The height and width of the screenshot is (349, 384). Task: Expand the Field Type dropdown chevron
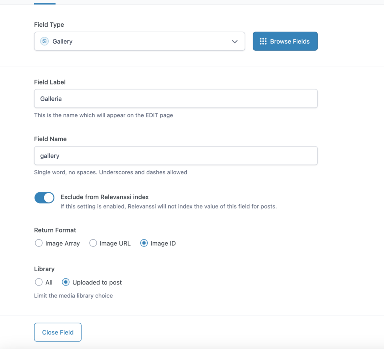(x=235, y=41)
